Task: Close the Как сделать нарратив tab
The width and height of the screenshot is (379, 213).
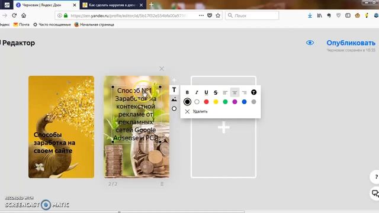Action: tap(142, 5)
